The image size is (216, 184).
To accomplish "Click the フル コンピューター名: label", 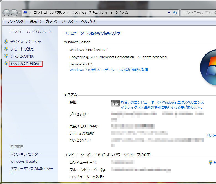I will [87, 170].
